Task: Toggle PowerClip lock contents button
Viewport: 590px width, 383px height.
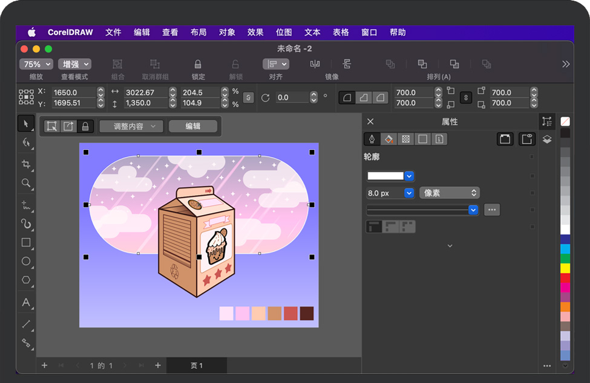Action: (x=85, y=126)
